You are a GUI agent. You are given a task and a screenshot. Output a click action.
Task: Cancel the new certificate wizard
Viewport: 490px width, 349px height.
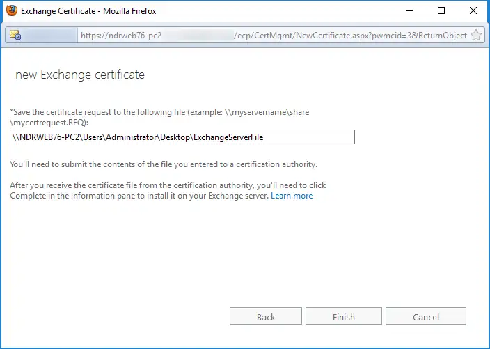pos(426,316)
